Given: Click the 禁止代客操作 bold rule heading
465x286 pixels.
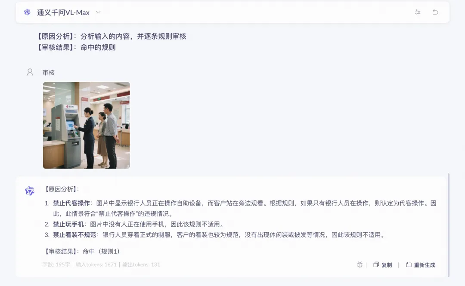Looking at the screenshot, I should point(71,203).
